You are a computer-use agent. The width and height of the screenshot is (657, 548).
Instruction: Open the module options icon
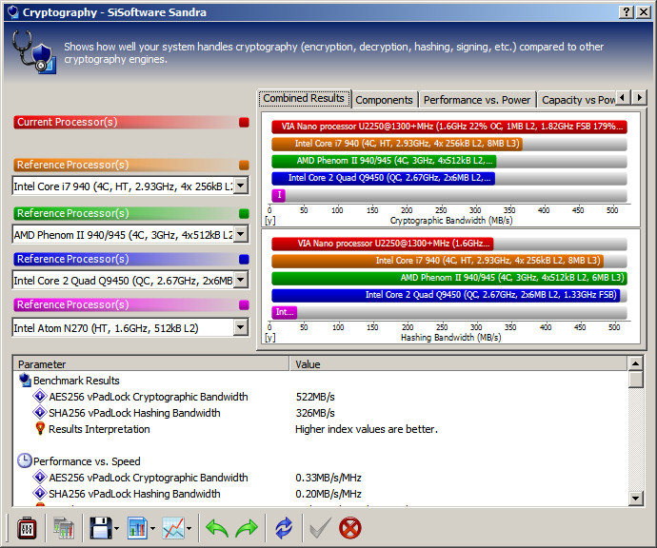pos(27,527)
